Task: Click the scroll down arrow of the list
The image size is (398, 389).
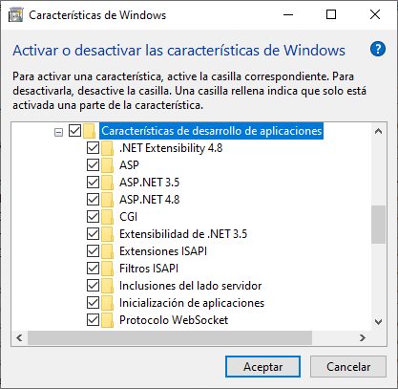Action: 378,322
